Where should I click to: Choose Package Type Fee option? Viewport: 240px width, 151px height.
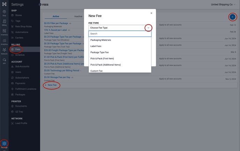99,52
